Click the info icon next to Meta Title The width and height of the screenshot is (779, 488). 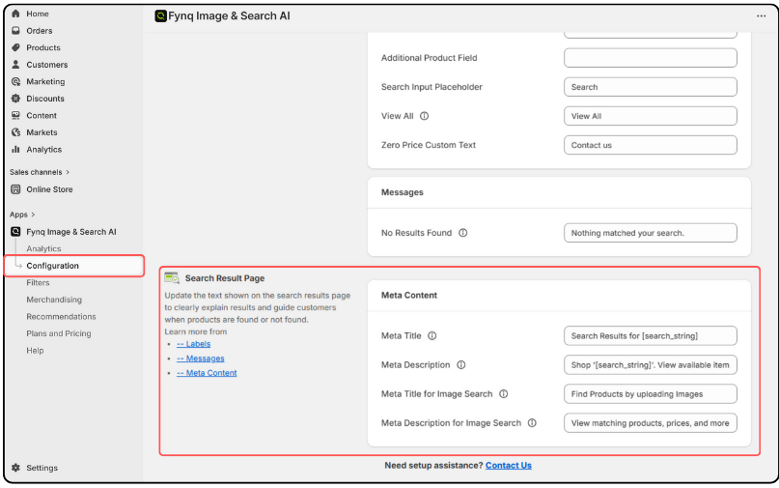pyautogui.click(x=432, y=335)
